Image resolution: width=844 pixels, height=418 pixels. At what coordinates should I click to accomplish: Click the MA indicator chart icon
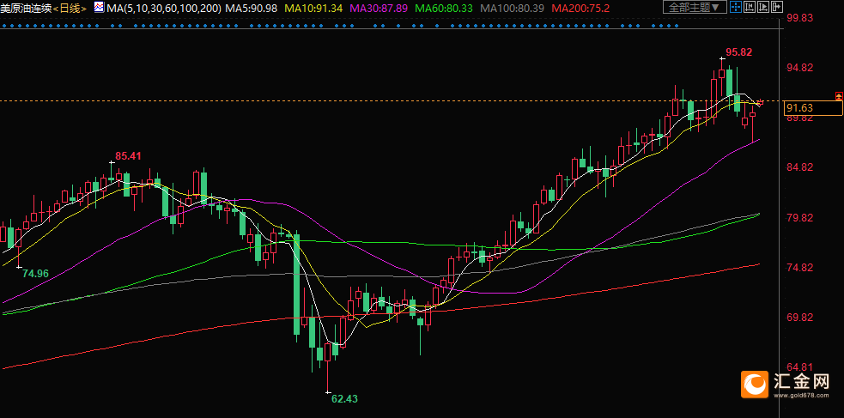99,7
